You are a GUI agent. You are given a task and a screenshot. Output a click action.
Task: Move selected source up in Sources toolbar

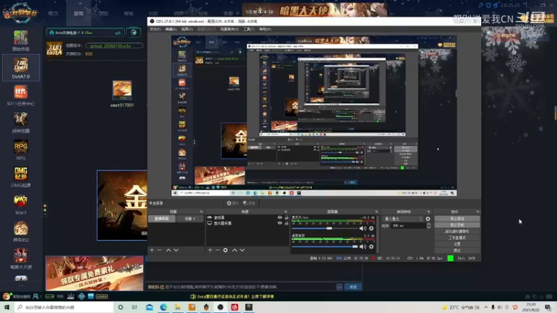pyautogui.click(x=235, y=250)
